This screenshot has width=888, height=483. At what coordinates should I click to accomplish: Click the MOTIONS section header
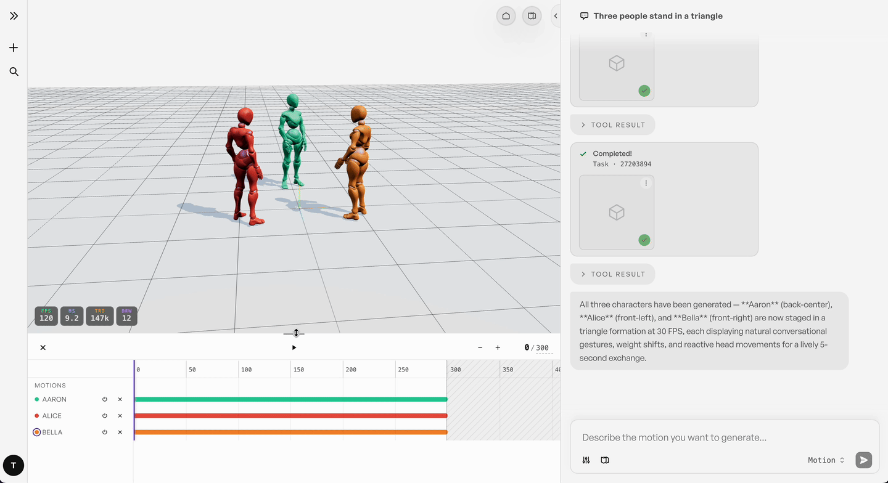50,386
